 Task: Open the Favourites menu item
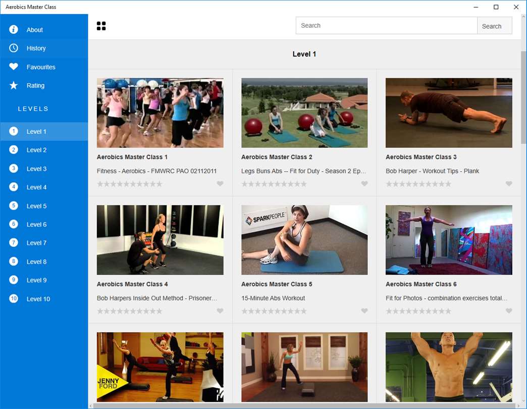(x=44, y=67)
